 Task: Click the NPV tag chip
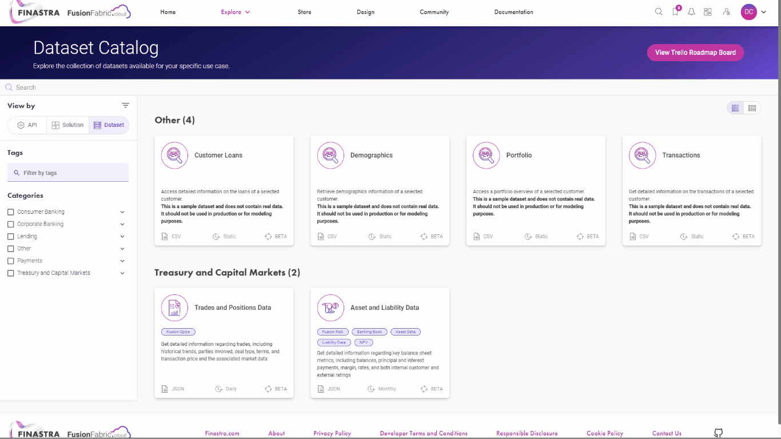[x=364, y=342]
